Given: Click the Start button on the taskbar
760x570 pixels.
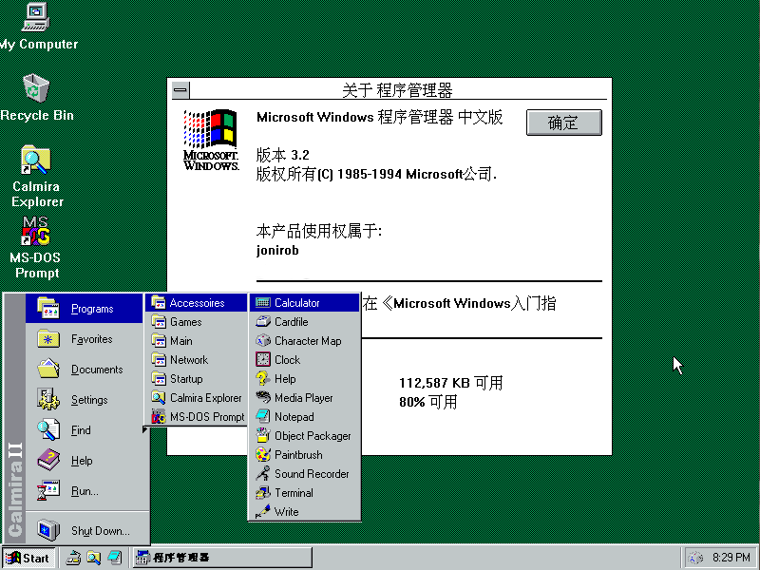Looking at the screenshot, I should click(29, 558).
